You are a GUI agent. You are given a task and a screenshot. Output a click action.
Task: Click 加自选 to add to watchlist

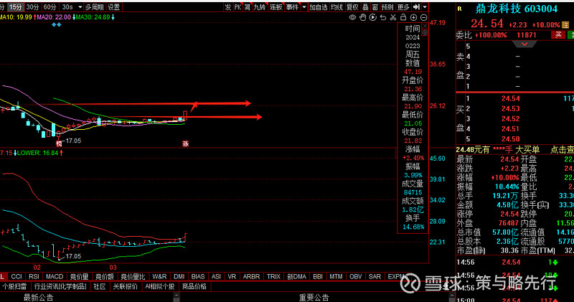[x=318, y=7]
